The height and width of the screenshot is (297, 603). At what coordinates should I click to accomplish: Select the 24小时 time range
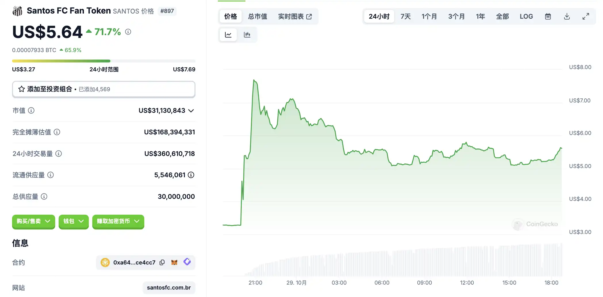tap(379, 16)
